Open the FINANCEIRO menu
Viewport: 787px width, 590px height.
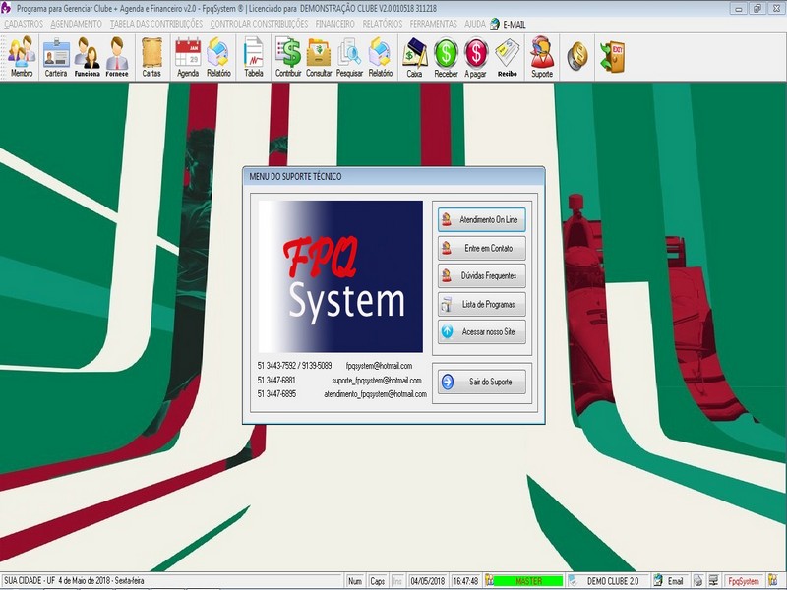333,23
